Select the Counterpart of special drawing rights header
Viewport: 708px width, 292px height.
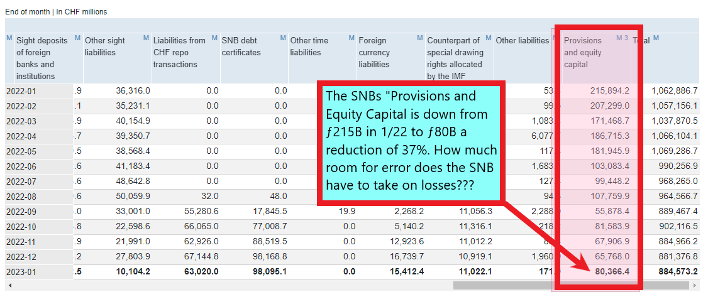click(x=455, y=58)
